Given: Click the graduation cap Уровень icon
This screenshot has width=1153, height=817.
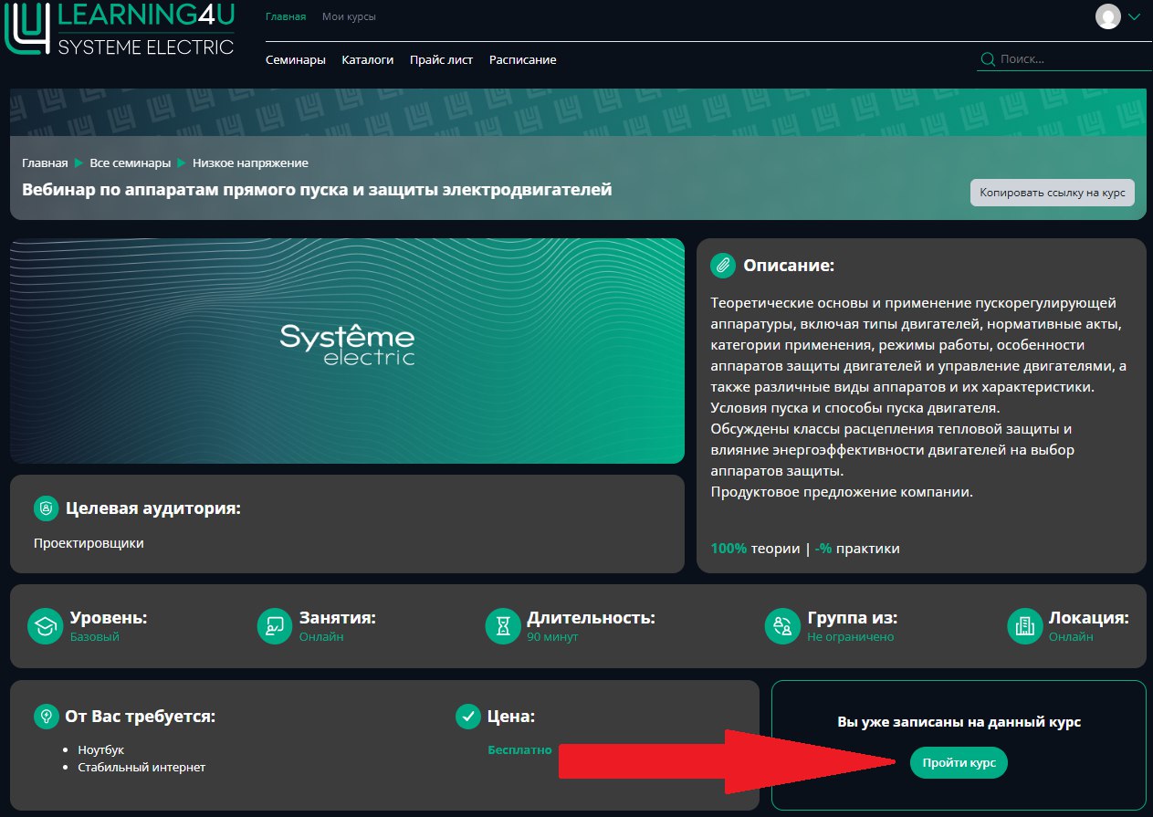Looking at the screenshot, I should (46, 626).
